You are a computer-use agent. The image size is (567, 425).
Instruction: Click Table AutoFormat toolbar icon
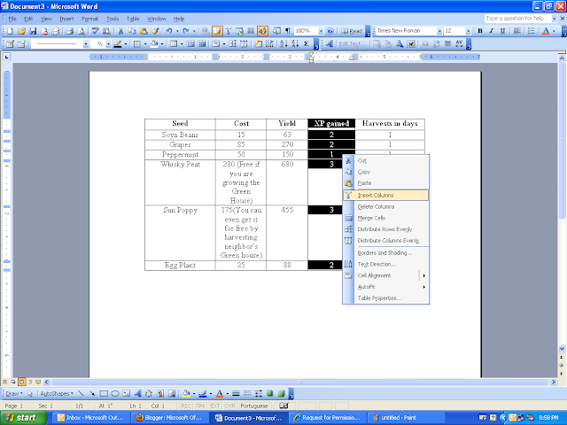coord(258,44)
